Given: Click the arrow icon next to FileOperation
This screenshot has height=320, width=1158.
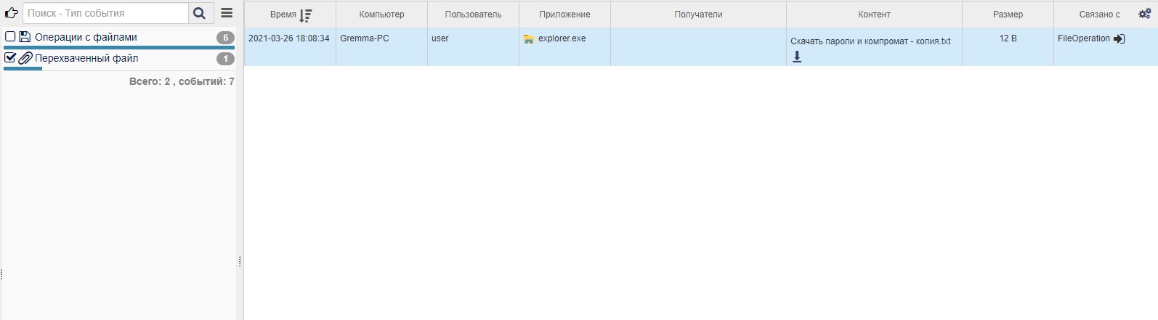Looking at the screenshot, I should pyautogui.click(x=1119, y=39).
